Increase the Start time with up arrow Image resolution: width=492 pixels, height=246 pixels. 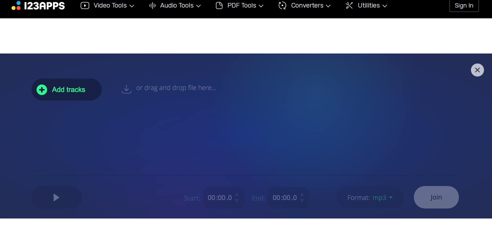click(x=237, y=194)
